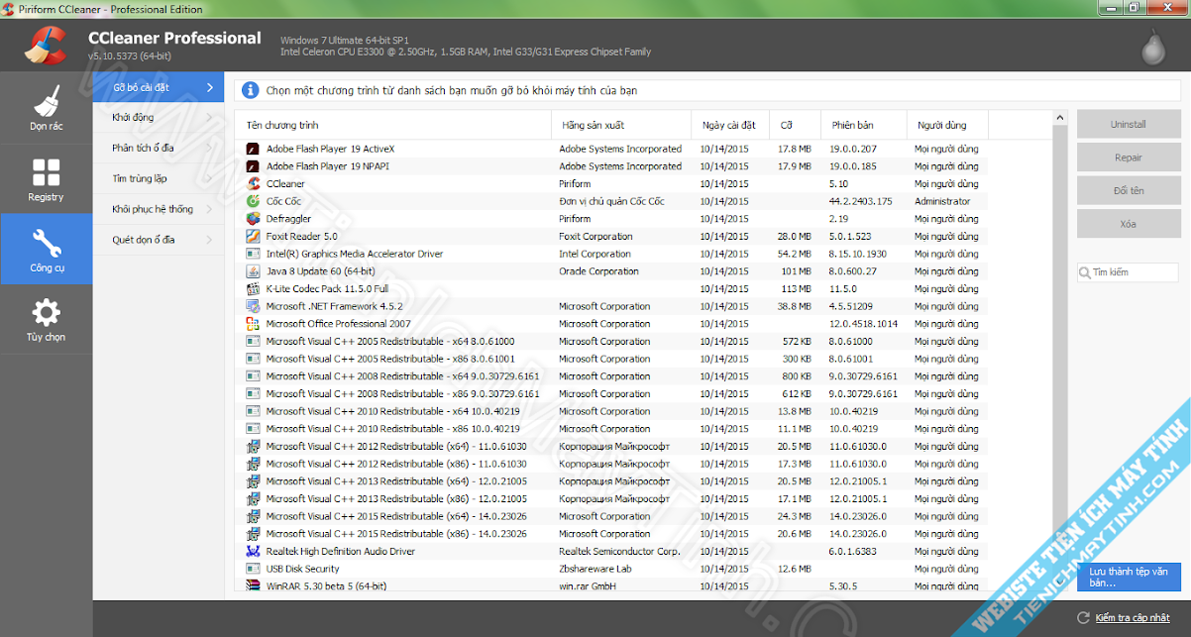Click the Microsoft .NET Framework 4.5.2 icon
Image resolution: width=1191 pixels, height=637 pixels.
(253, 306)
